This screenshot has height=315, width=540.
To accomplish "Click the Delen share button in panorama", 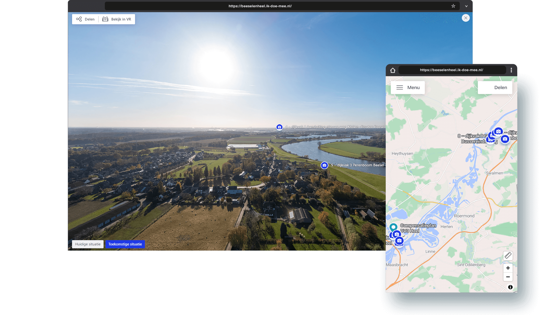I will pos(85,19).
